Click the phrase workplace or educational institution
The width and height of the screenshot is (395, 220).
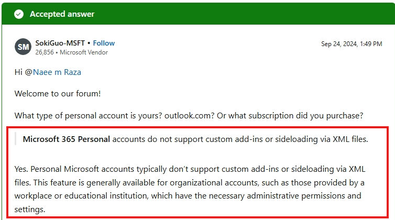(81, 196)
